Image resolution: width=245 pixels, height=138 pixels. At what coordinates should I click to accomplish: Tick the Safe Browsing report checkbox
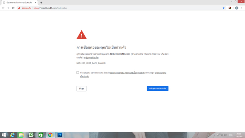[78, 72]
